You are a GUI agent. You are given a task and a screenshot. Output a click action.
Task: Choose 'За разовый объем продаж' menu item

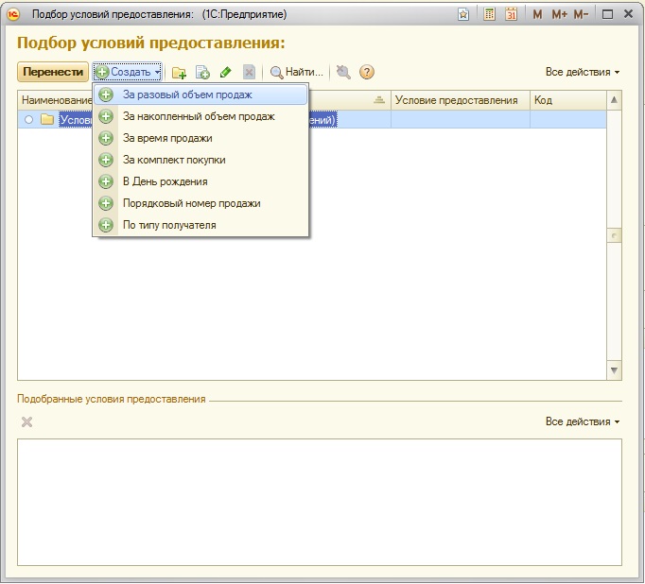click(187, 94)
